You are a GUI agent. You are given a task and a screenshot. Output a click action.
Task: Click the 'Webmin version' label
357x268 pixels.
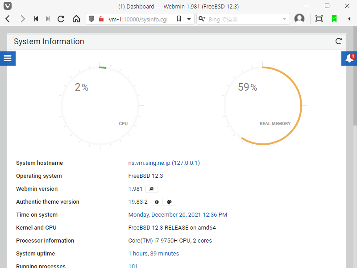click(37, 189)
